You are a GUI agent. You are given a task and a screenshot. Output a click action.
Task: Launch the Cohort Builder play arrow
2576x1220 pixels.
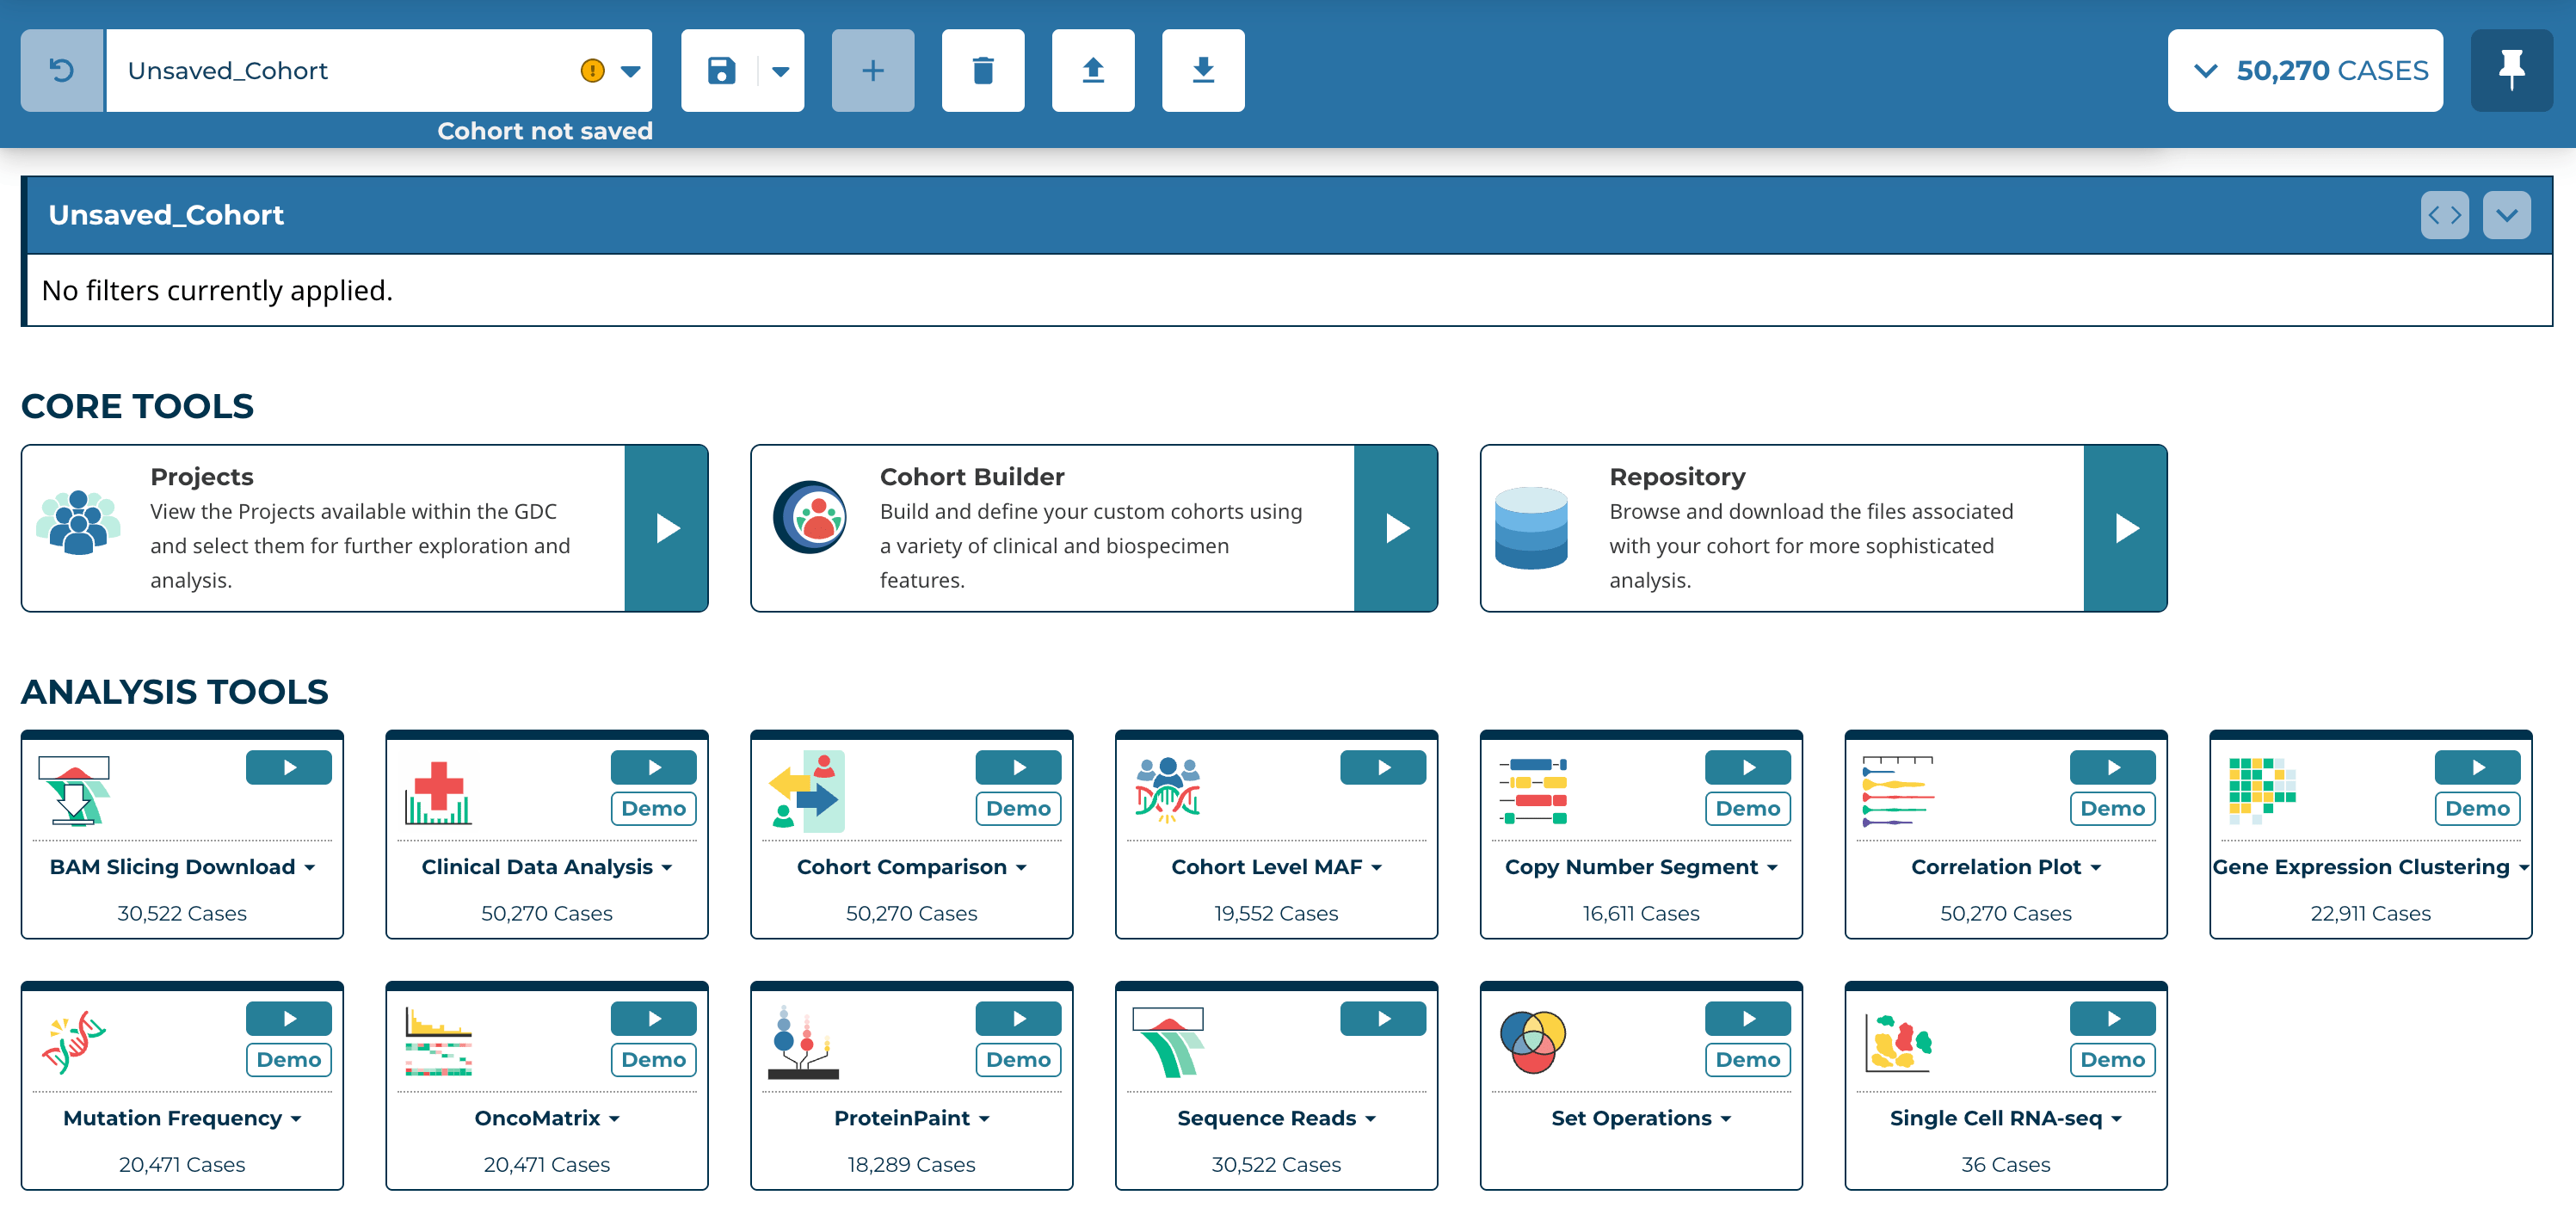(x=1395, y=528)
